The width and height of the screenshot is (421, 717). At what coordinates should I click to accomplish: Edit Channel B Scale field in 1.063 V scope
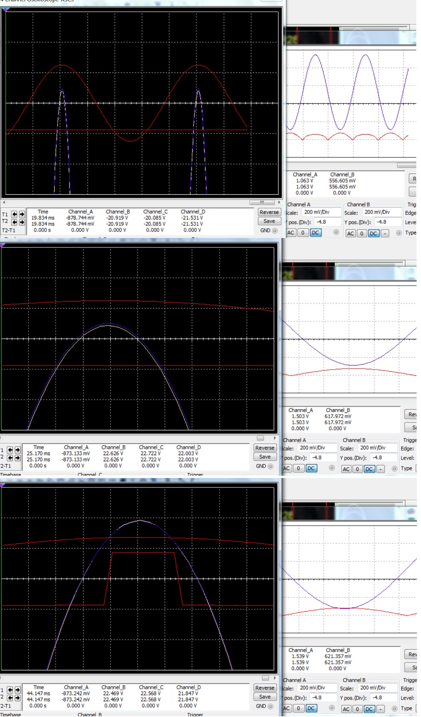pos(382,212)
